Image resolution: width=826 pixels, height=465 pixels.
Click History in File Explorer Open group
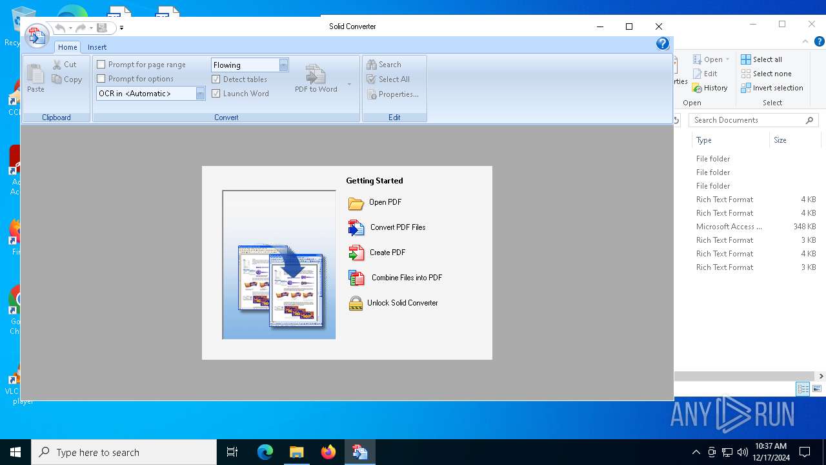point(710,88)
